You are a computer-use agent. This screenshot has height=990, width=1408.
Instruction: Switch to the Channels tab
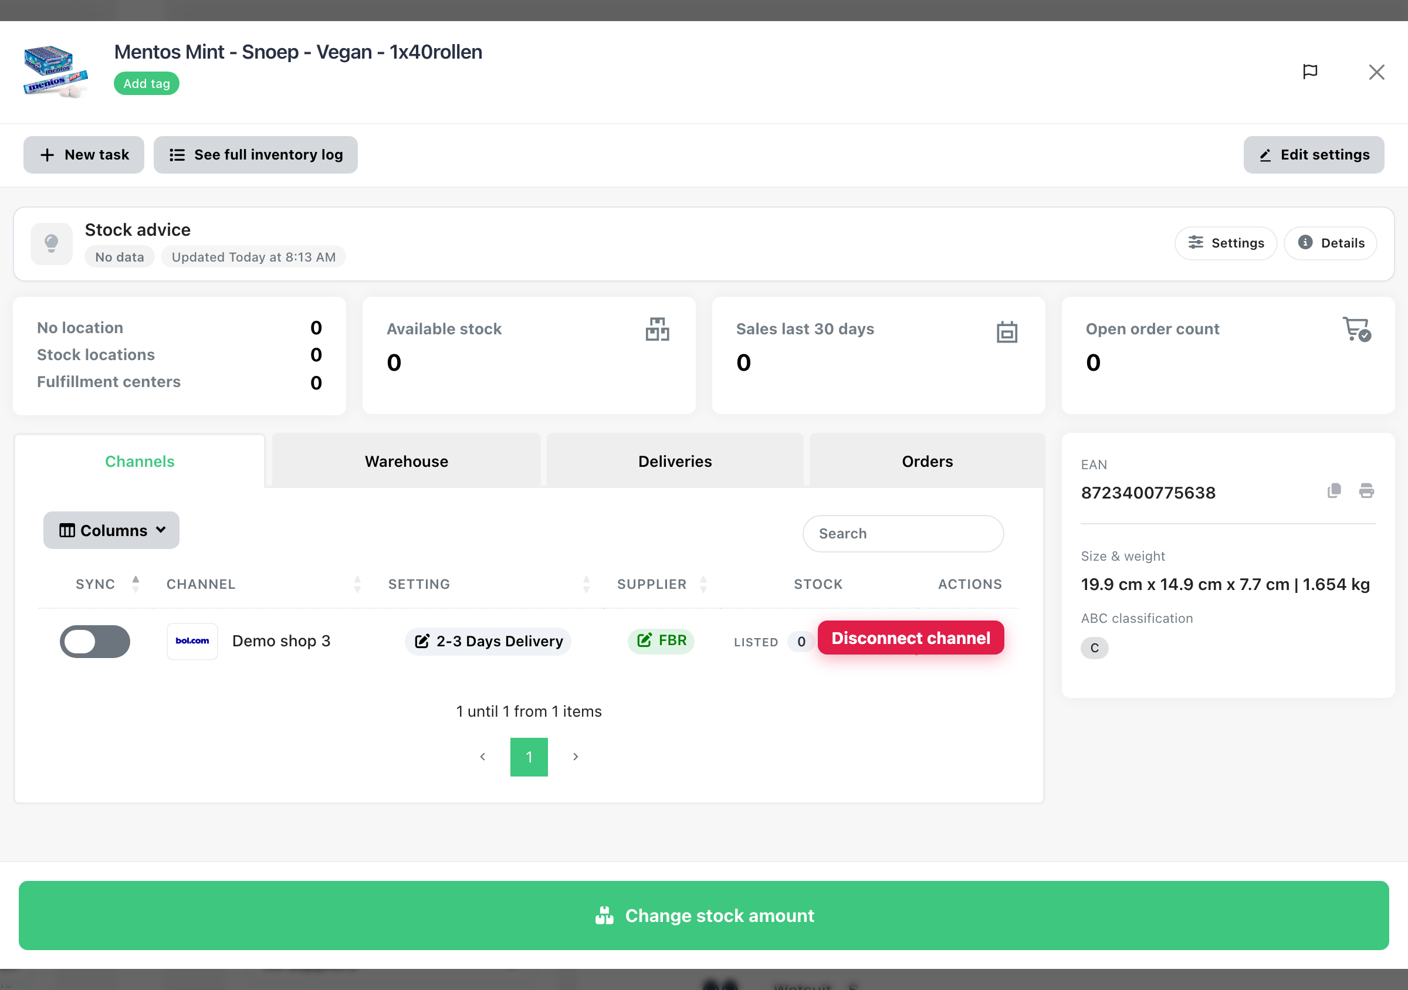click(x=140, y=461)
